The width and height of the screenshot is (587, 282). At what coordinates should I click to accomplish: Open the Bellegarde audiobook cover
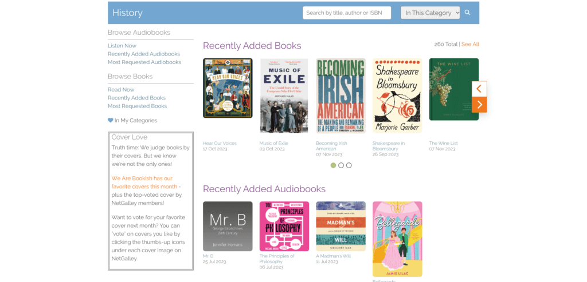[x=397, y=239]
